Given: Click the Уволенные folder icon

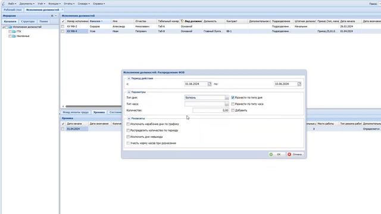Looking at the screenshot, I should 14,36.
